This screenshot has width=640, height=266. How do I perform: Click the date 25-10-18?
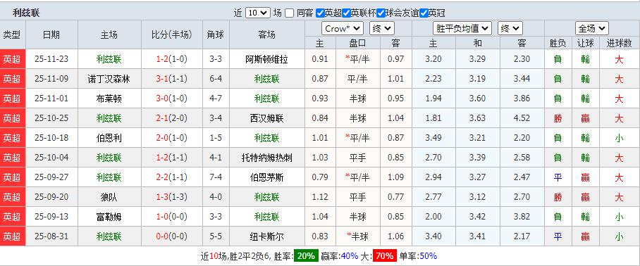tap(51, 138)
